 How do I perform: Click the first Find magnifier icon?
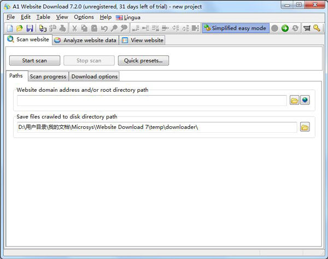[114, 28]
